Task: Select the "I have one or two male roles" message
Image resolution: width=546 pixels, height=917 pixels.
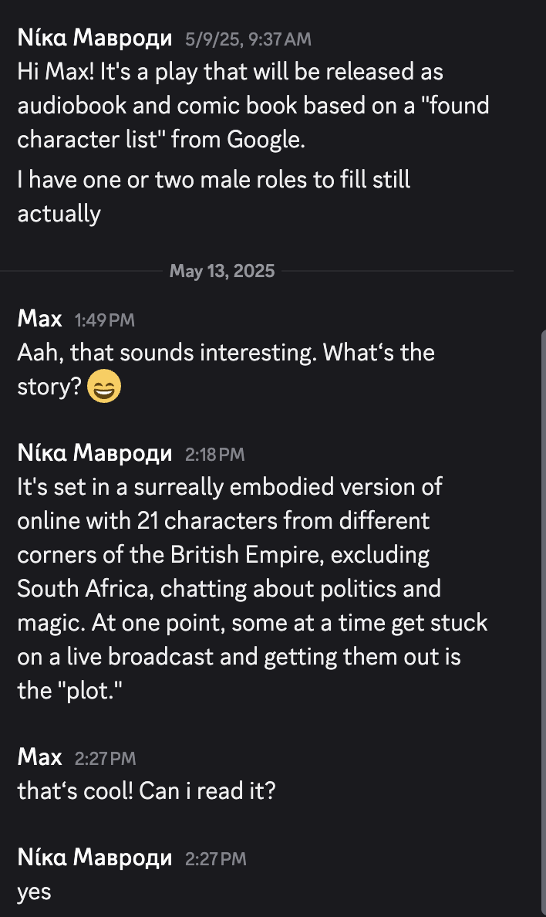Action: pyautogui.click(x=214, y=179)
